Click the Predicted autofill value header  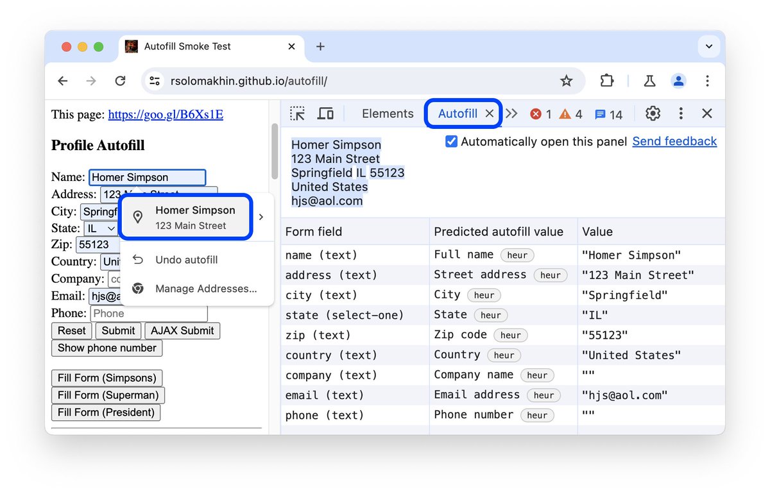click(x=504, y=232)
